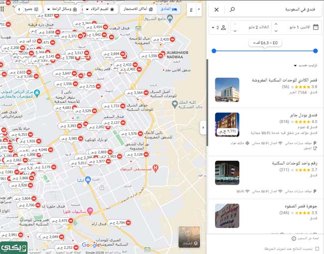Click the Al Yarmouk hospital pin

point(156,168)
